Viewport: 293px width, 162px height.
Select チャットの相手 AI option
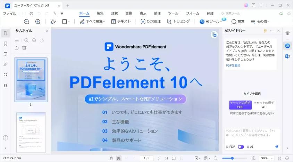(x=263, y=105)
